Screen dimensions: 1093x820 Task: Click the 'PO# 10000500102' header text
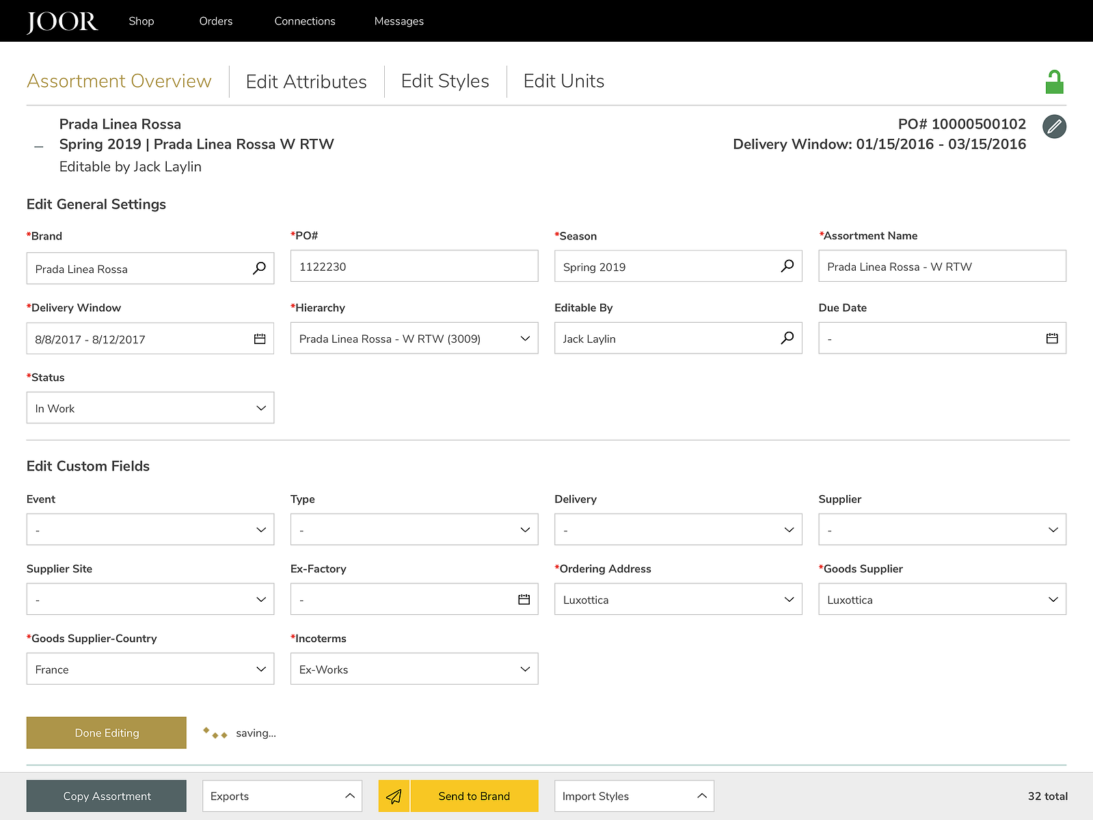962,124
